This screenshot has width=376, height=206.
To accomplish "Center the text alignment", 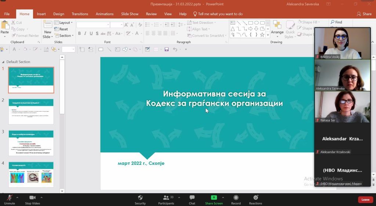I will [153, 33].
